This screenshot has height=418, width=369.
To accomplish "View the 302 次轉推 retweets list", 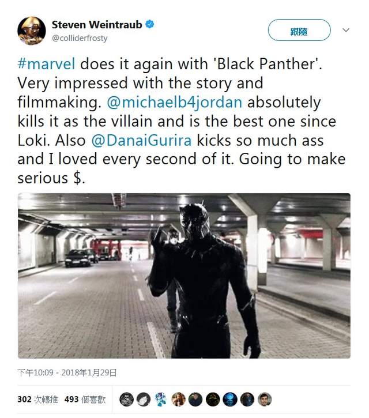I will (37, 398).
